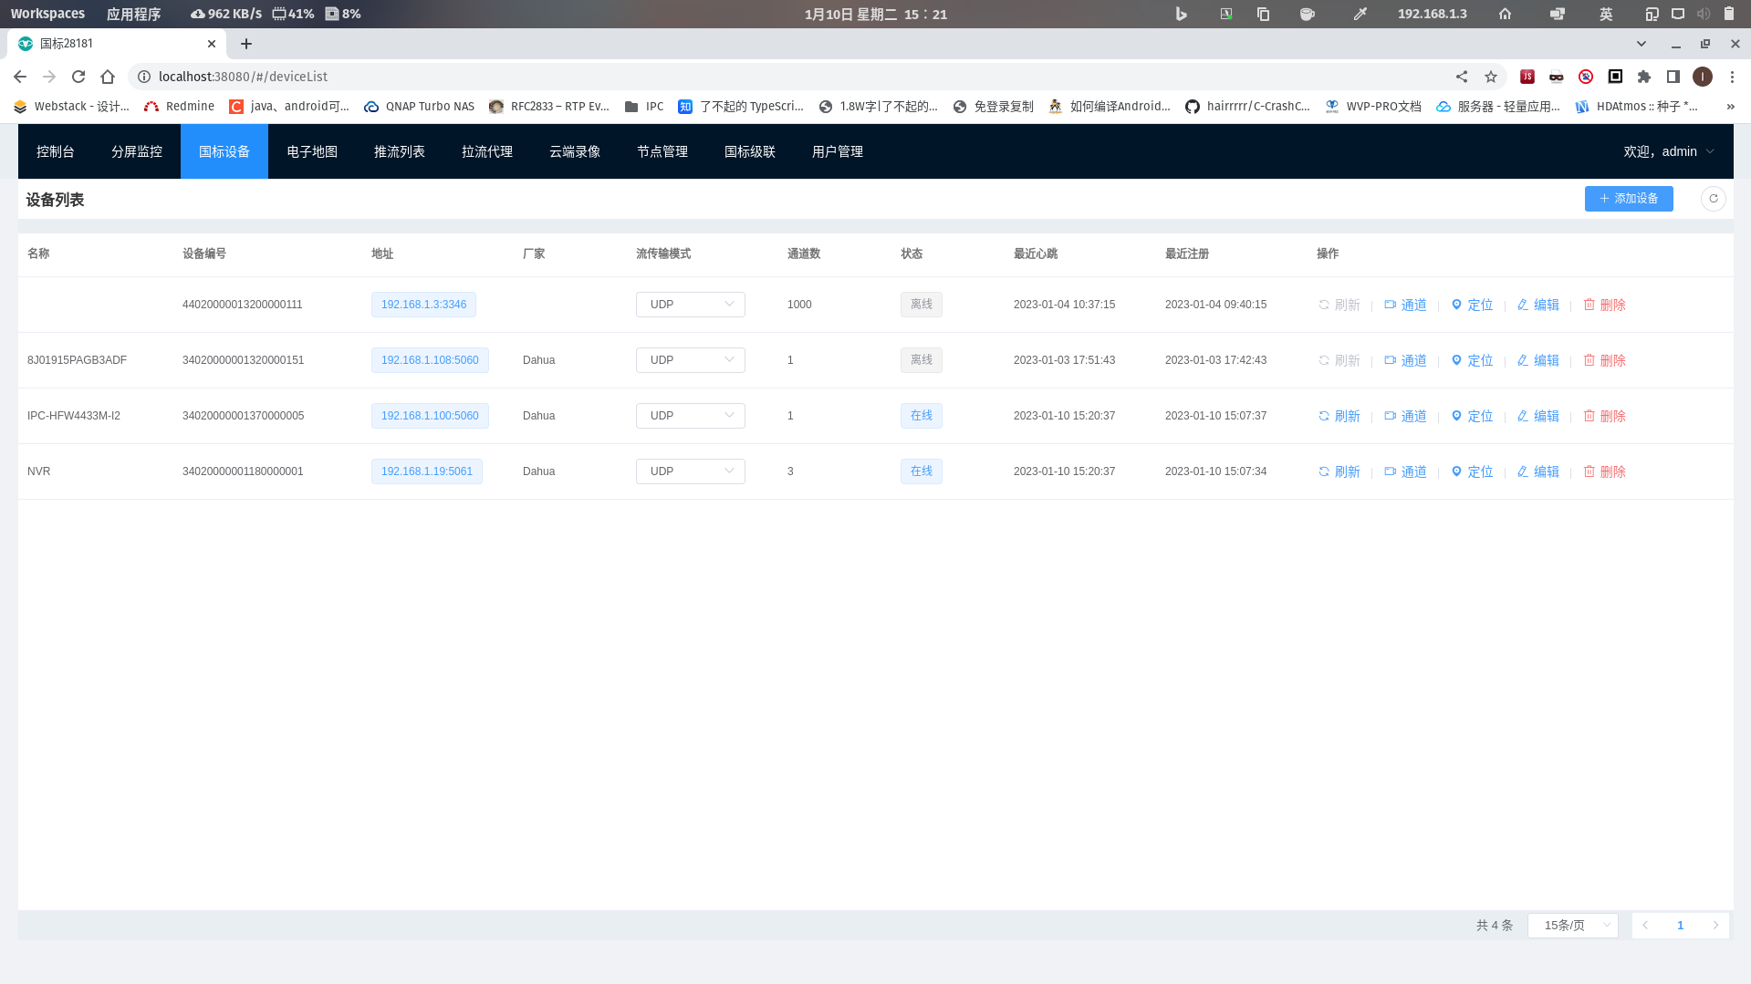Click the 192.168.1.19:5061 address tag
Viewport: 1751px width, 984px height.
pos(426,471)
